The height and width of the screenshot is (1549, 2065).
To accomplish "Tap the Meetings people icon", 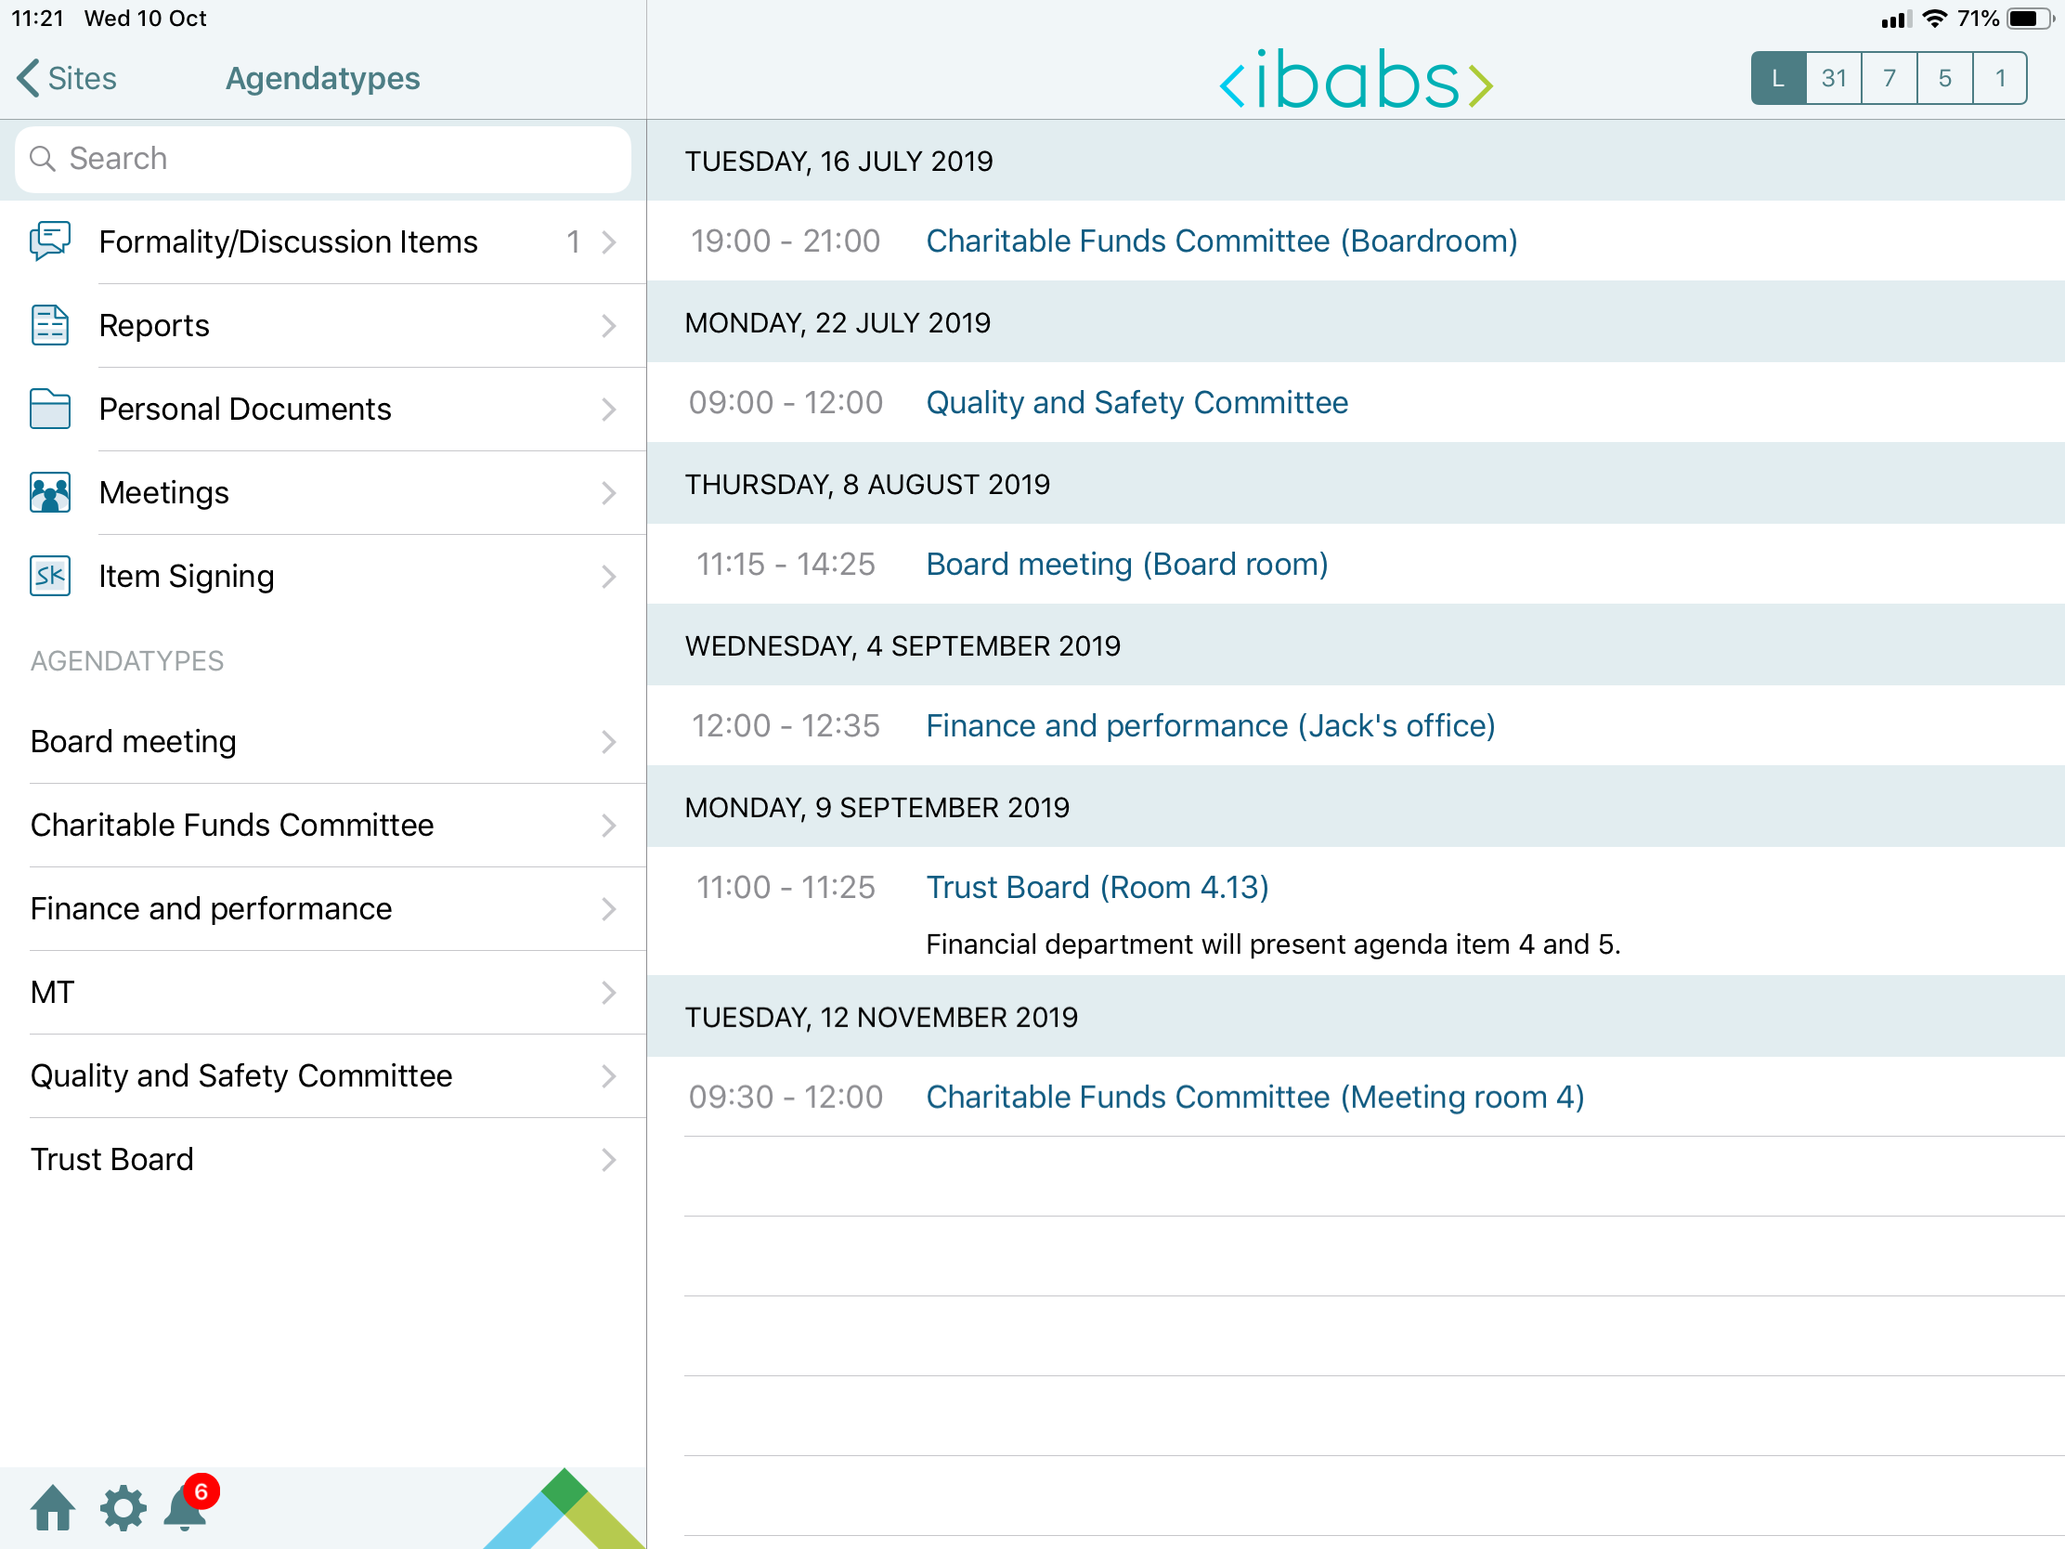I will point(49,492).
